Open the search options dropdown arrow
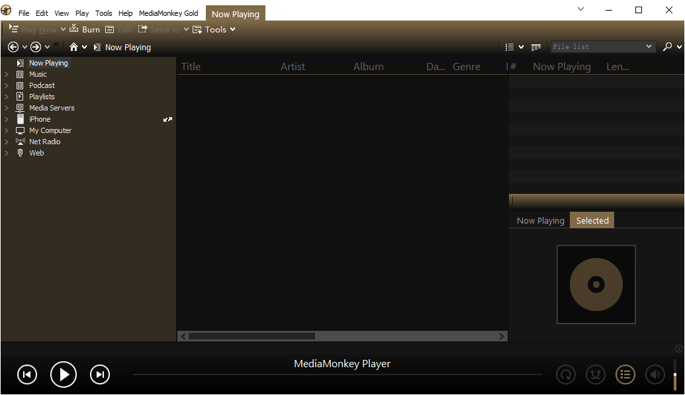The height and width of the screenshot is (395, 685). (679, 47)
